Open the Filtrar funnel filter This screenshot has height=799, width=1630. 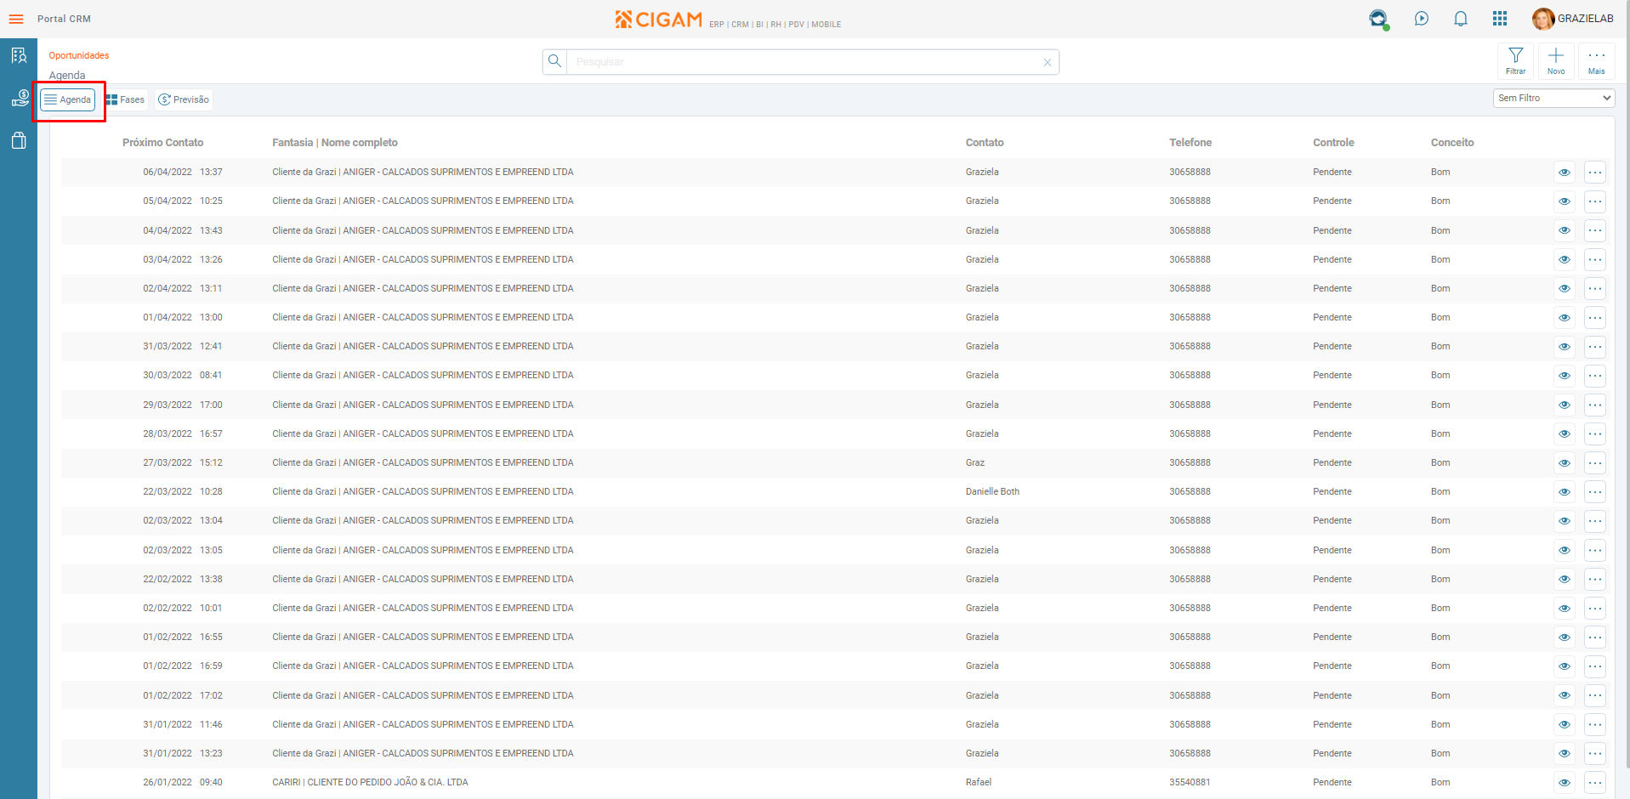[x=1515, y=61]
